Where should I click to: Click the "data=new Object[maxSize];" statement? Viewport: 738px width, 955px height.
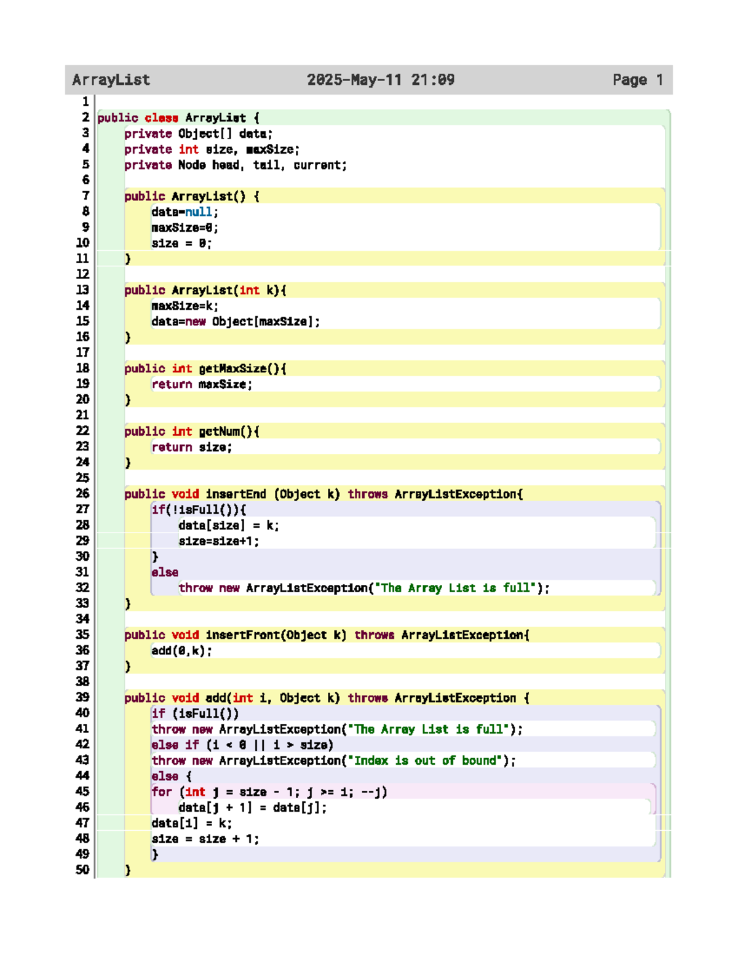click(236, 322)
